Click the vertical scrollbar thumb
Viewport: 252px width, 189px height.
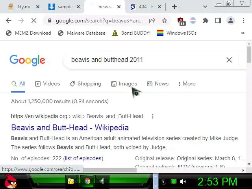(249, 55)
